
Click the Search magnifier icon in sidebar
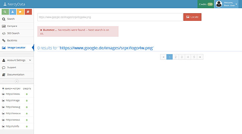(x=4, y=19)
